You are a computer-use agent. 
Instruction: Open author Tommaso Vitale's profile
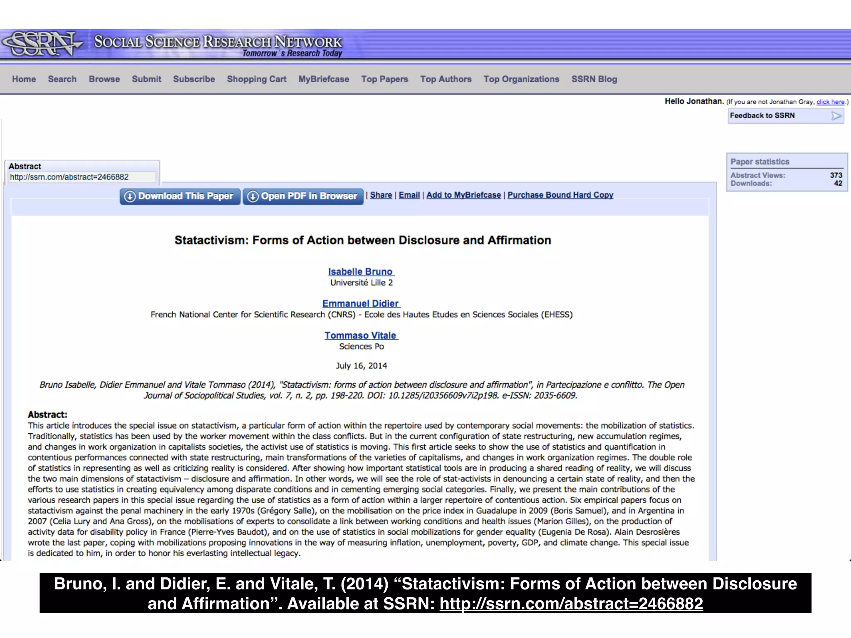pyautogui.click(x=361, y=335)
